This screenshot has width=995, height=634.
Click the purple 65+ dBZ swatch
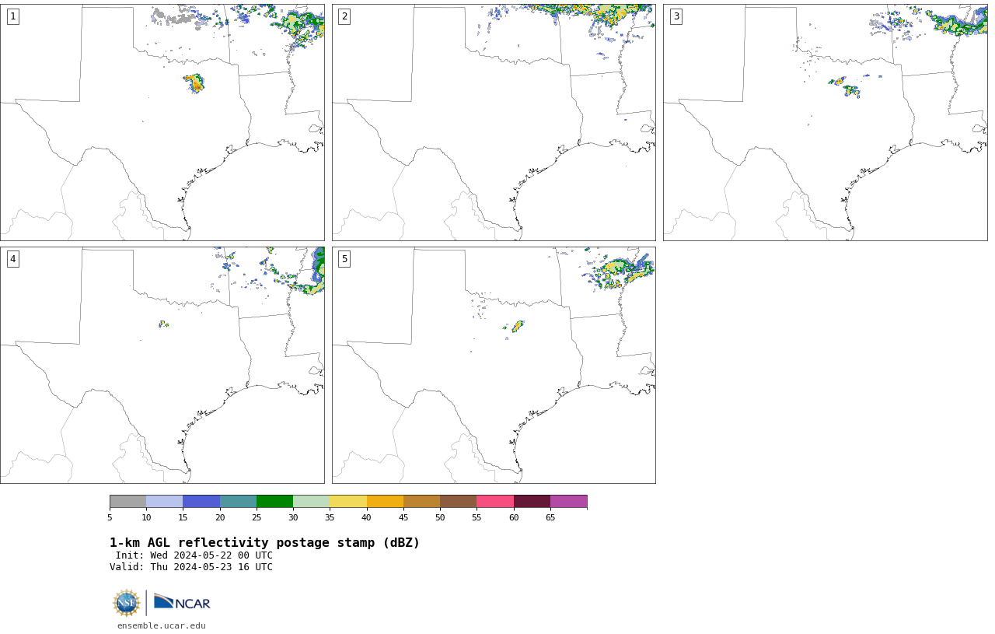coord(568,501)
